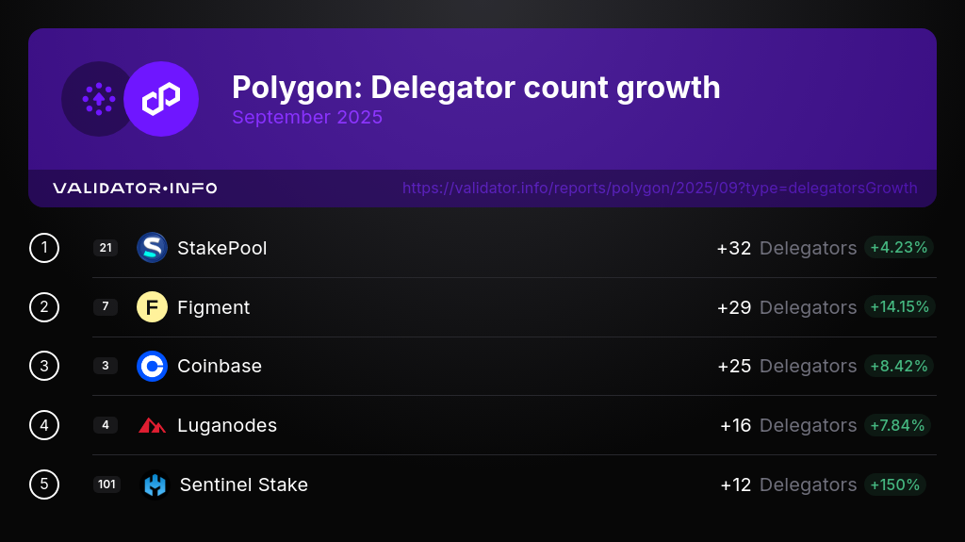This screenshot has height=542, width=965.
Task: Click the VALIDATOR.INFO brand logo
Action: click(135, 189)
